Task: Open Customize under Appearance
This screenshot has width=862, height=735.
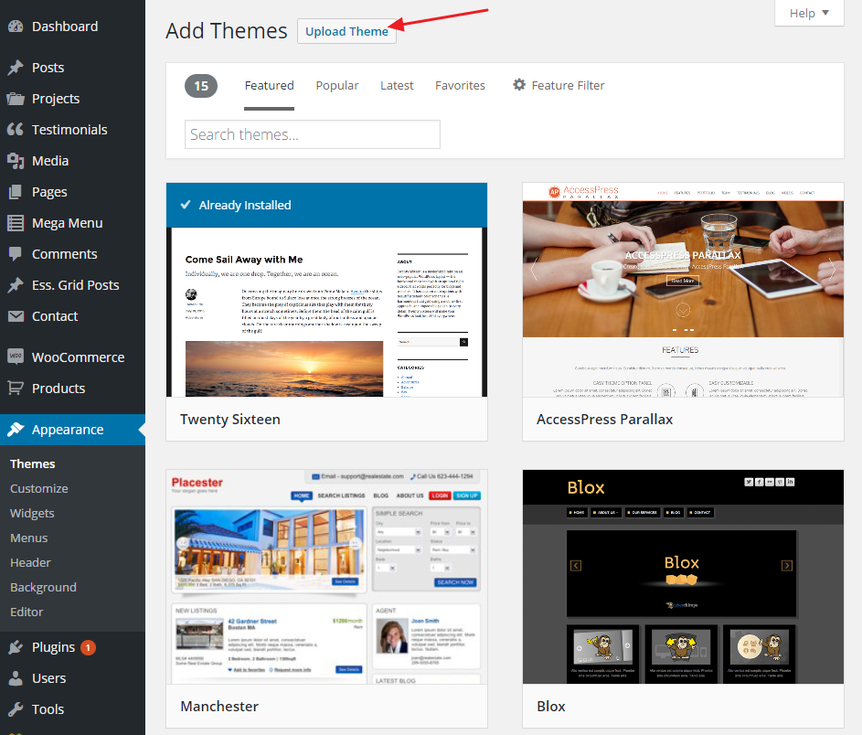Action: (39, 489)
